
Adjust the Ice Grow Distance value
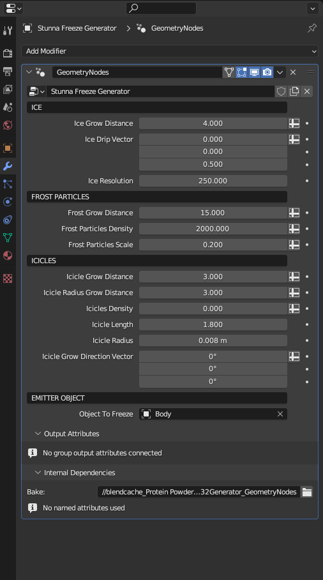coord(213,123)
